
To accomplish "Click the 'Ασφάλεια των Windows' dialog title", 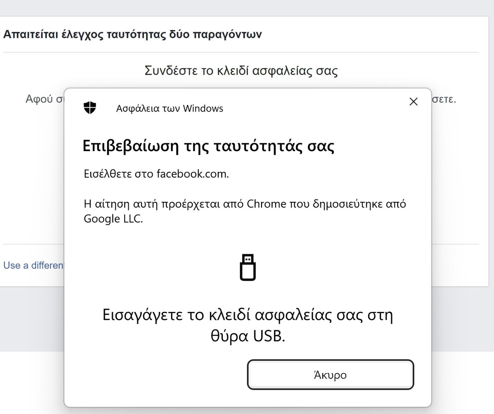I will coord(169,108).
